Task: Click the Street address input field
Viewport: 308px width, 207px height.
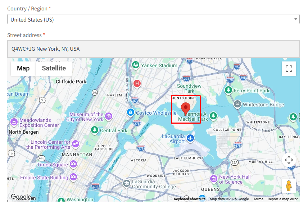Action: tap(153, 49)
